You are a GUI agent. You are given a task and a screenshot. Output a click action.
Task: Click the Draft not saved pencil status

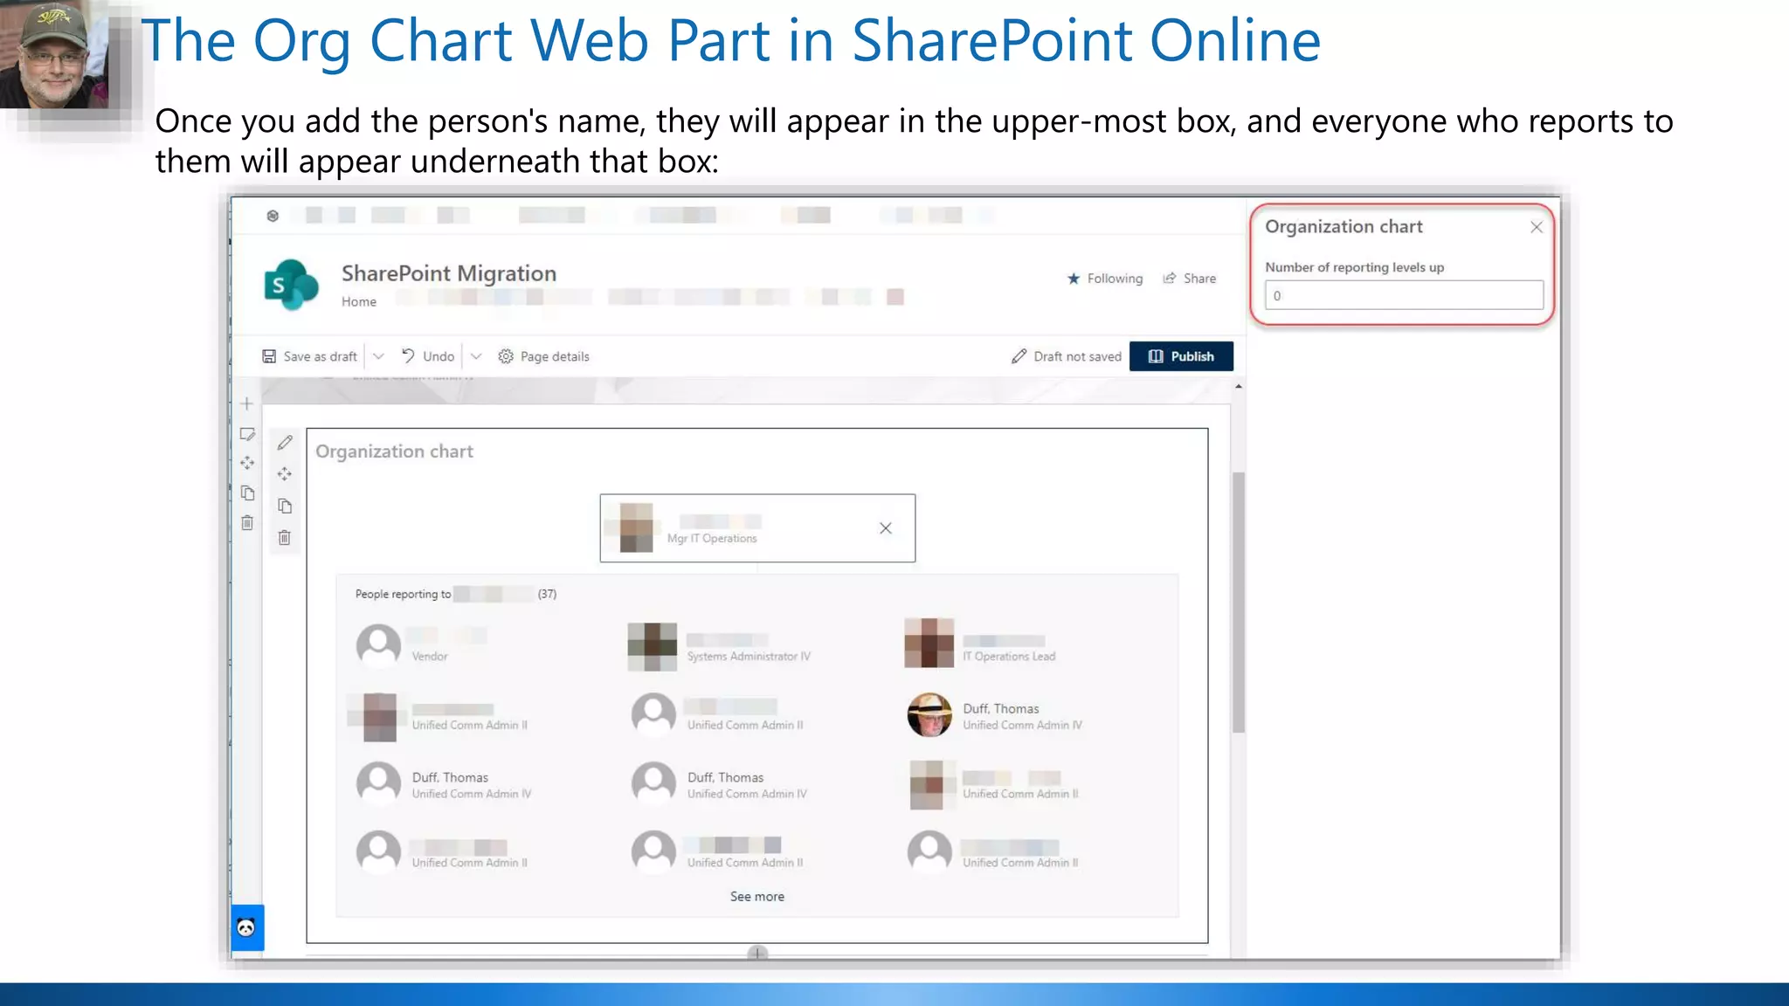(1066, 356)
